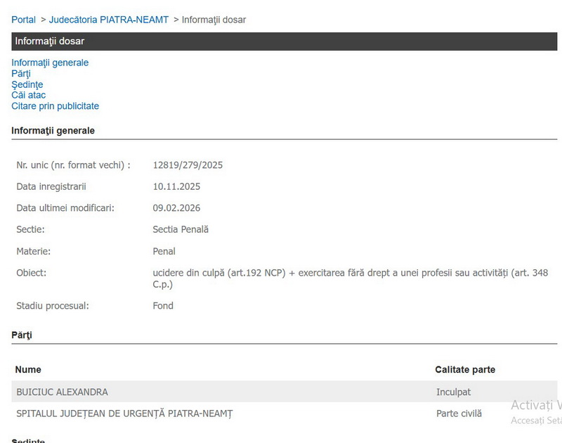Click the Fond procedural stage value

pos(163,306)
